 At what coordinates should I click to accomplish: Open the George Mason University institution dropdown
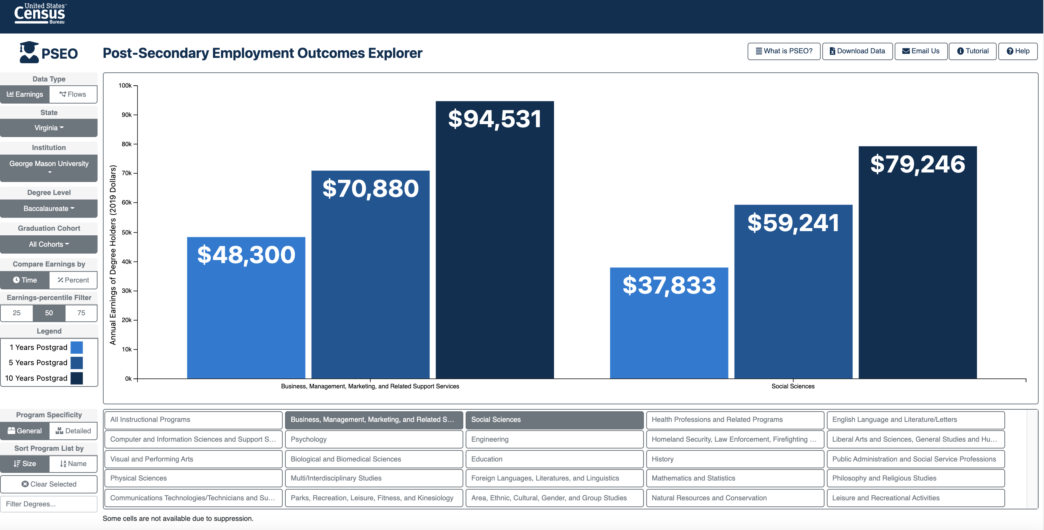(49, 167)
